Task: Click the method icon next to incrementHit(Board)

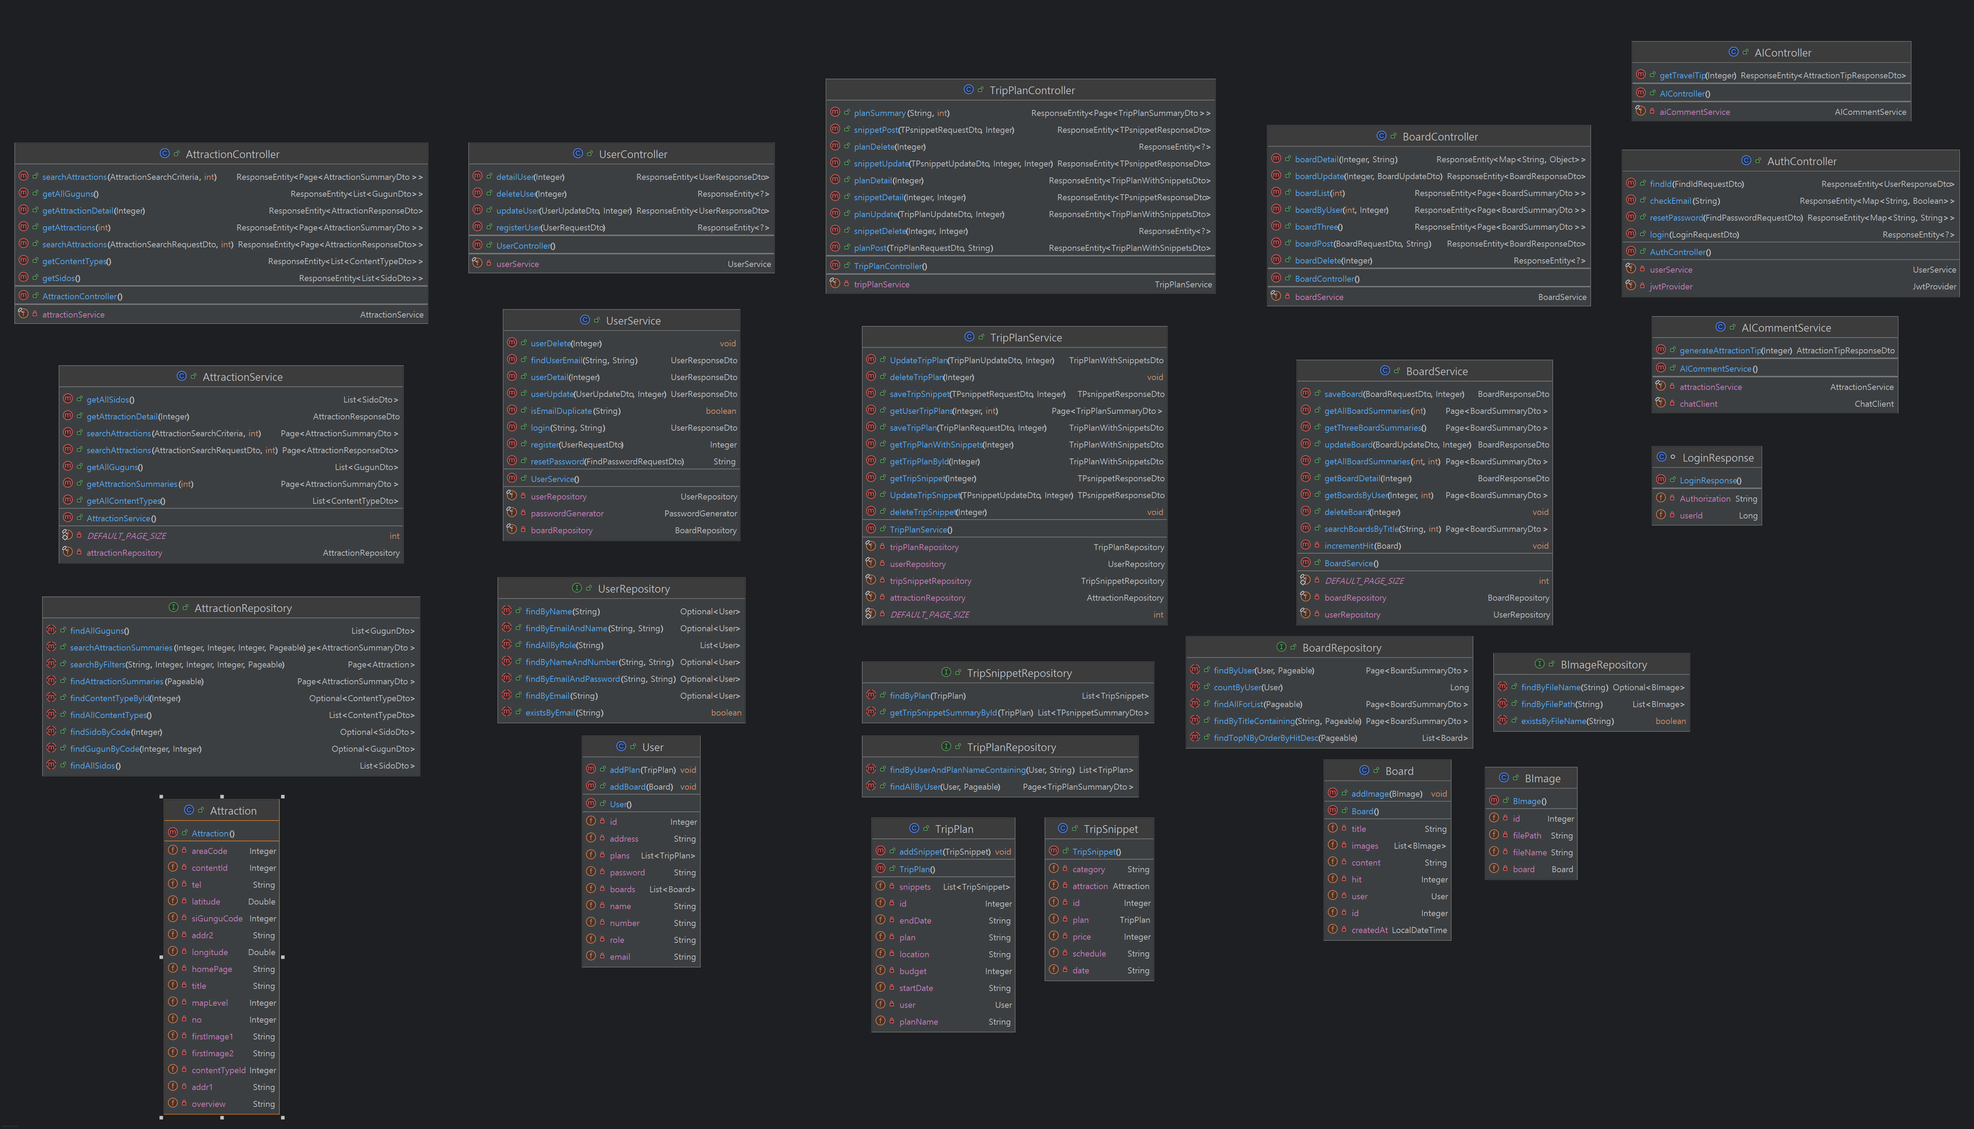Action: [x=1305, y=545]
